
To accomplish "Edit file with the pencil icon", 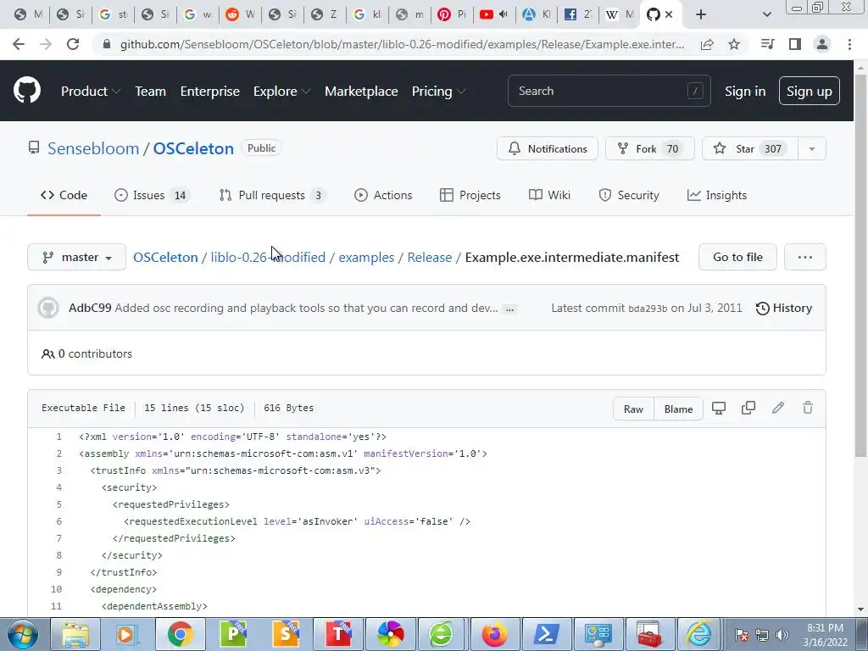I will pos(778,409).
